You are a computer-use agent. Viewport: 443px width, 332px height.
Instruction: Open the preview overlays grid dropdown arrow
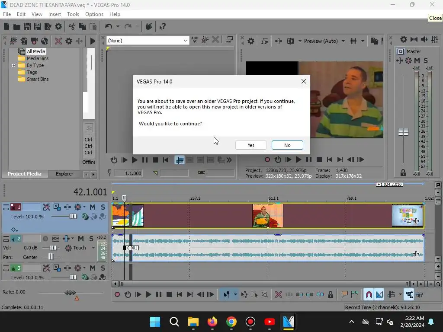[x=363, y=41]
